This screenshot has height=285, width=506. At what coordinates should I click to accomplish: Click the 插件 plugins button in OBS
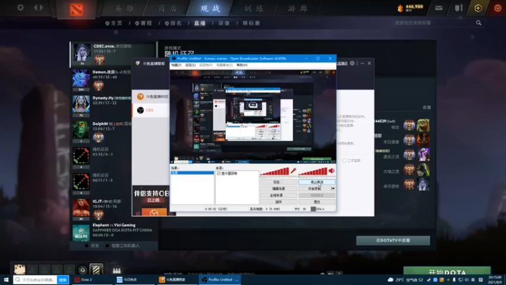[278, 202]
